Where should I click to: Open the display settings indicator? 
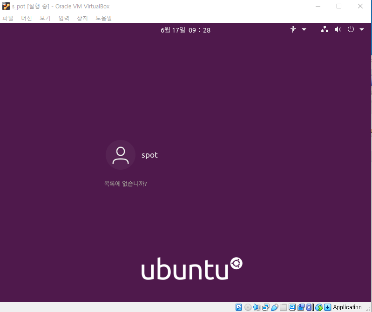(x=292, y=307)
